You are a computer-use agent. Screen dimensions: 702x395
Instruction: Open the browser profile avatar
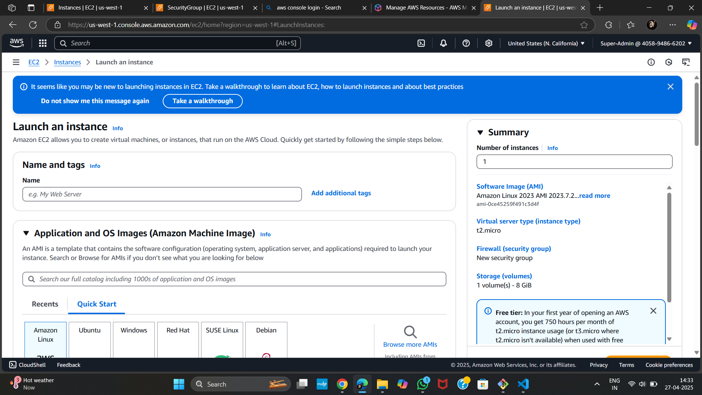[652, 25]
